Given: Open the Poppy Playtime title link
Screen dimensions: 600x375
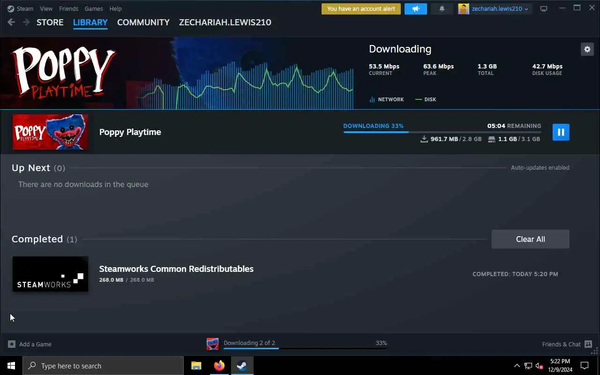Looking at the screenshot, I should pos(130,132).
